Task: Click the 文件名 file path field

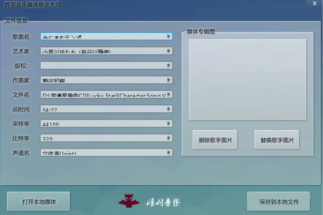Action: point(106,95)
